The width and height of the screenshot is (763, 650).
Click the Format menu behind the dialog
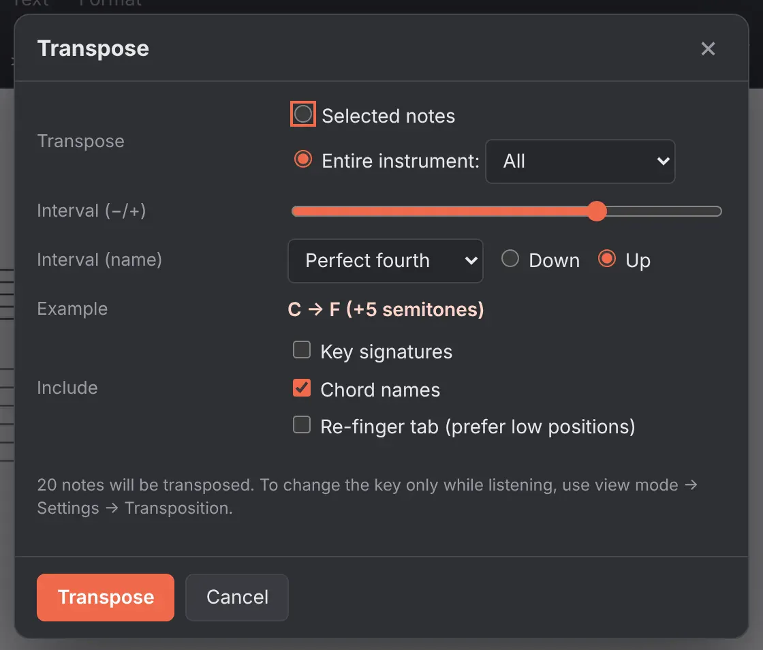pyautogui.click(x=110, y=3)
